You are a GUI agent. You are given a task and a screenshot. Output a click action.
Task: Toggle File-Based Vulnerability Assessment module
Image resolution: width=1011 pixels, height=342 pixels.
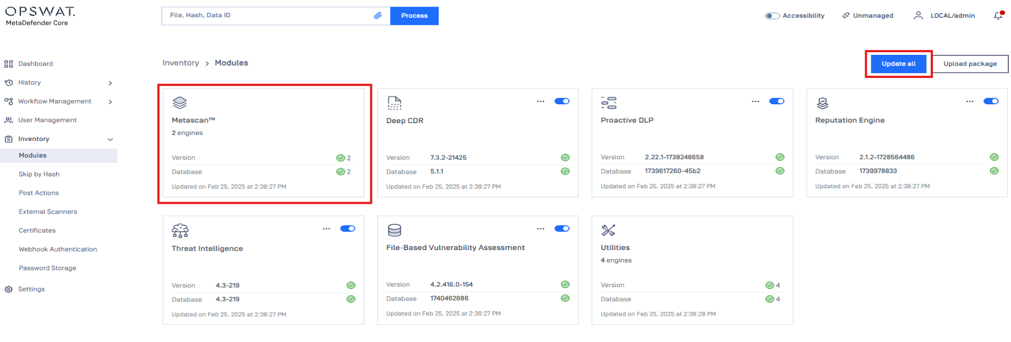pyautogui.click(x=562, y=229)
